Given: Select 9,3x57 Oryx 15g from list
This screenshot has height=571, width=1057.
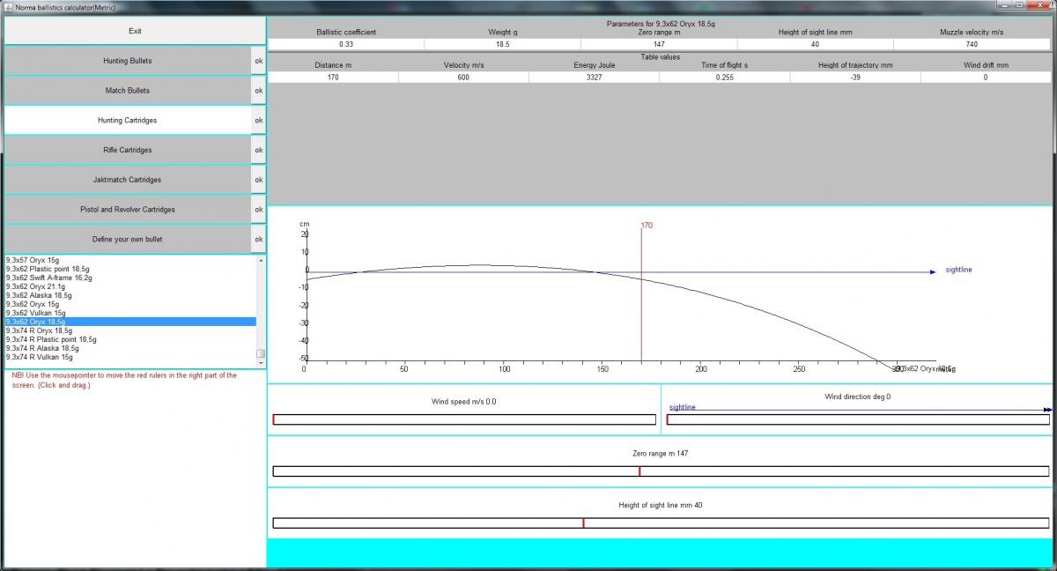Looking at the screenshot, I should click(32, 260).
